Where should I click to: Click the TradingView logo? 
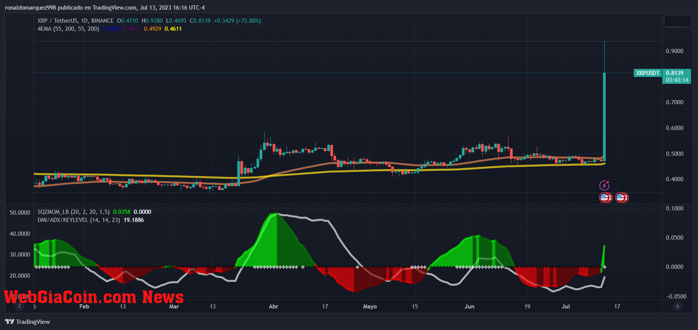click(x=27, y=322)
